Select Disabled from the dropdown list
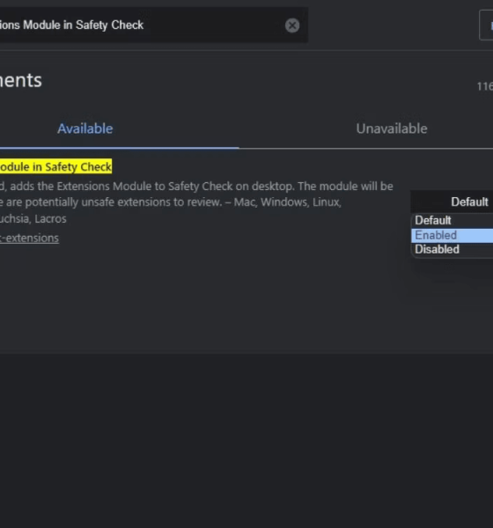Screen dimensions: 493x528 pos(452,250)
